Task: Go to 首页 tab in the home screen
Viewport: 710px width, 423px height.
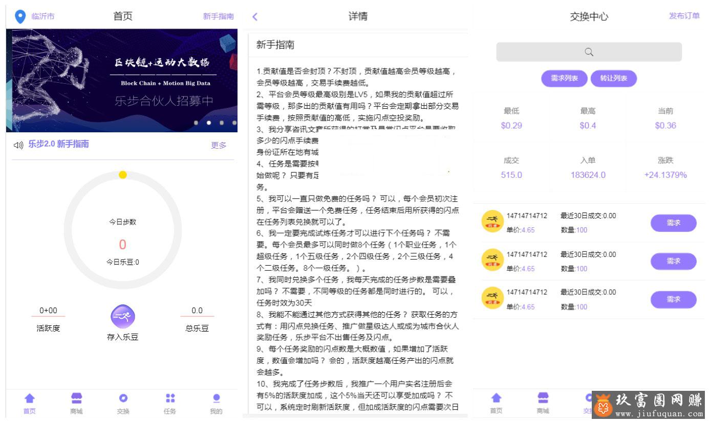Action: 30,404
